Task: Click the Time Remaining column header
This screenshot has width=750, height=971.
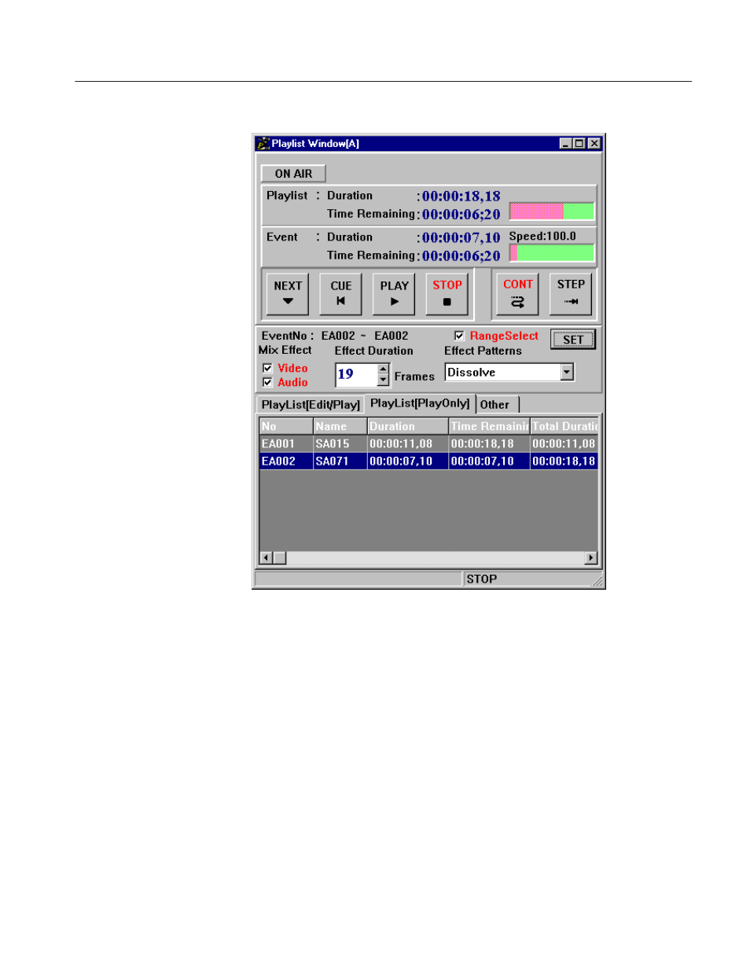Action: click(x=489, y=426)
